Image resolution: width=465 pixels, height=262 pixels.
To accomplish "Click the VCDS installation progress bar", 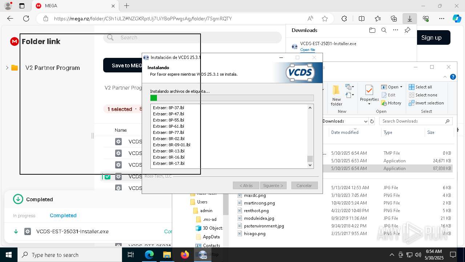I will point(232,98).
